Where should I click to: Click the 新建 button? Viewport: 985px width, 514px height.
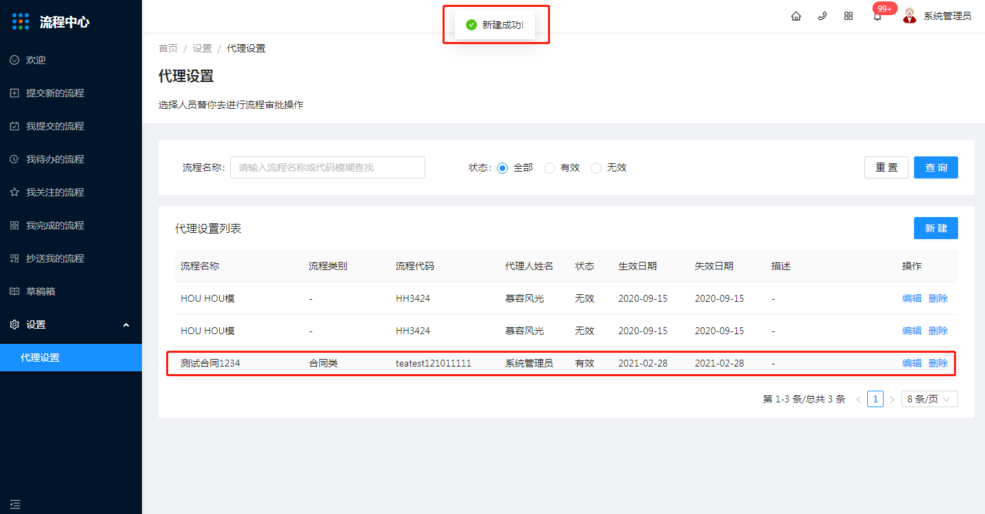coord(936,228)
